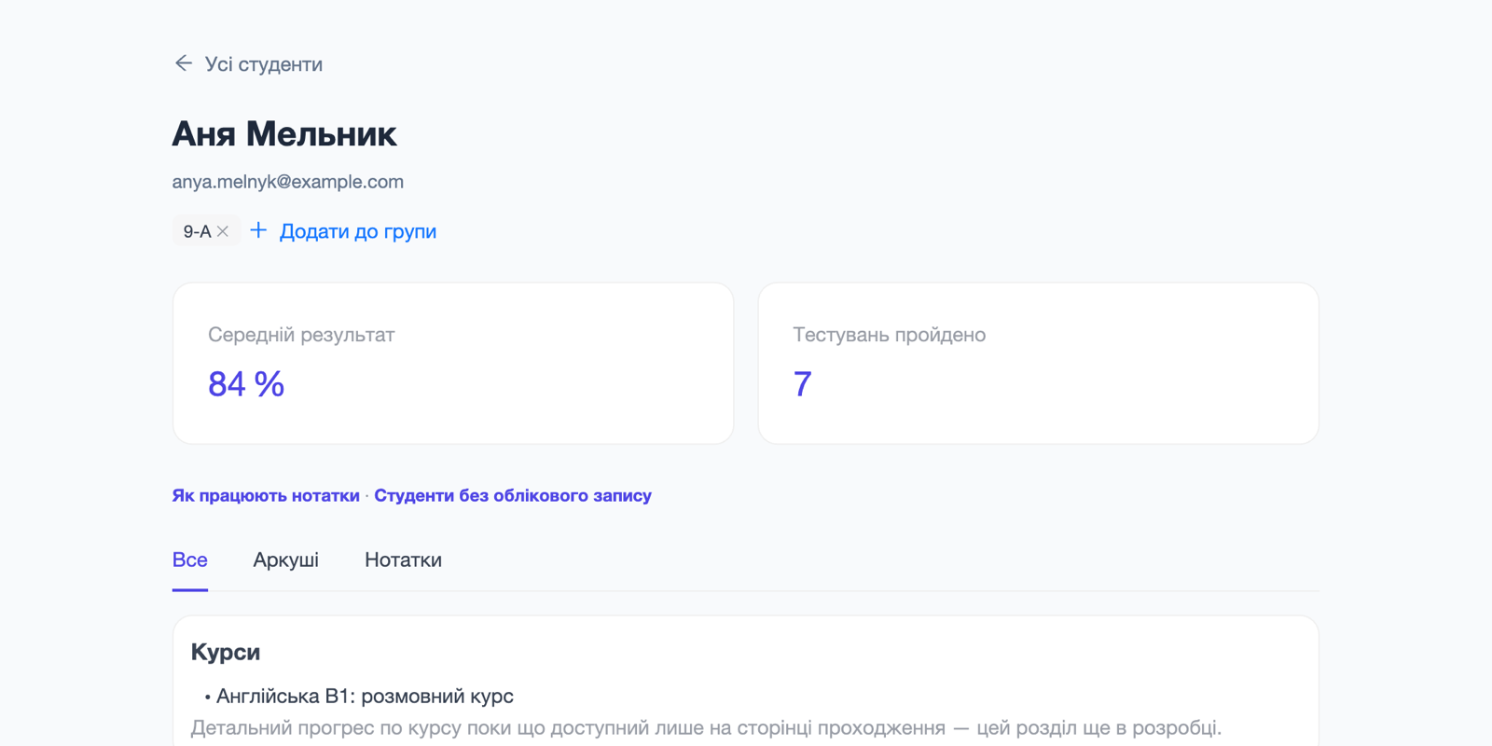Switch to the Аркуші tab

tap(286, 559)
